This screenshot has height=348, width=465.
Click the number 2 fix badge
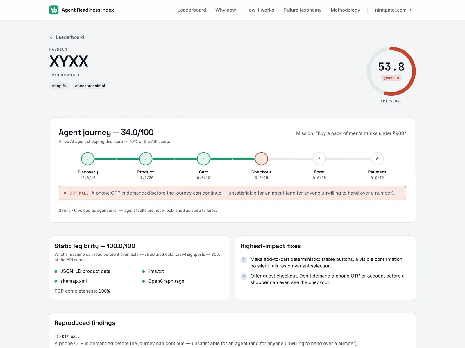pos(244,276)
